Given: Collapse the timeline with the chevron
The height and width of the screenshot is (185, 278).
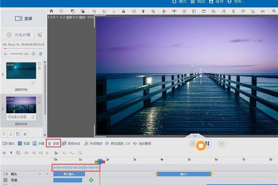Looking at the screenshot, I should pyautogui.click(x=195, y=136).
